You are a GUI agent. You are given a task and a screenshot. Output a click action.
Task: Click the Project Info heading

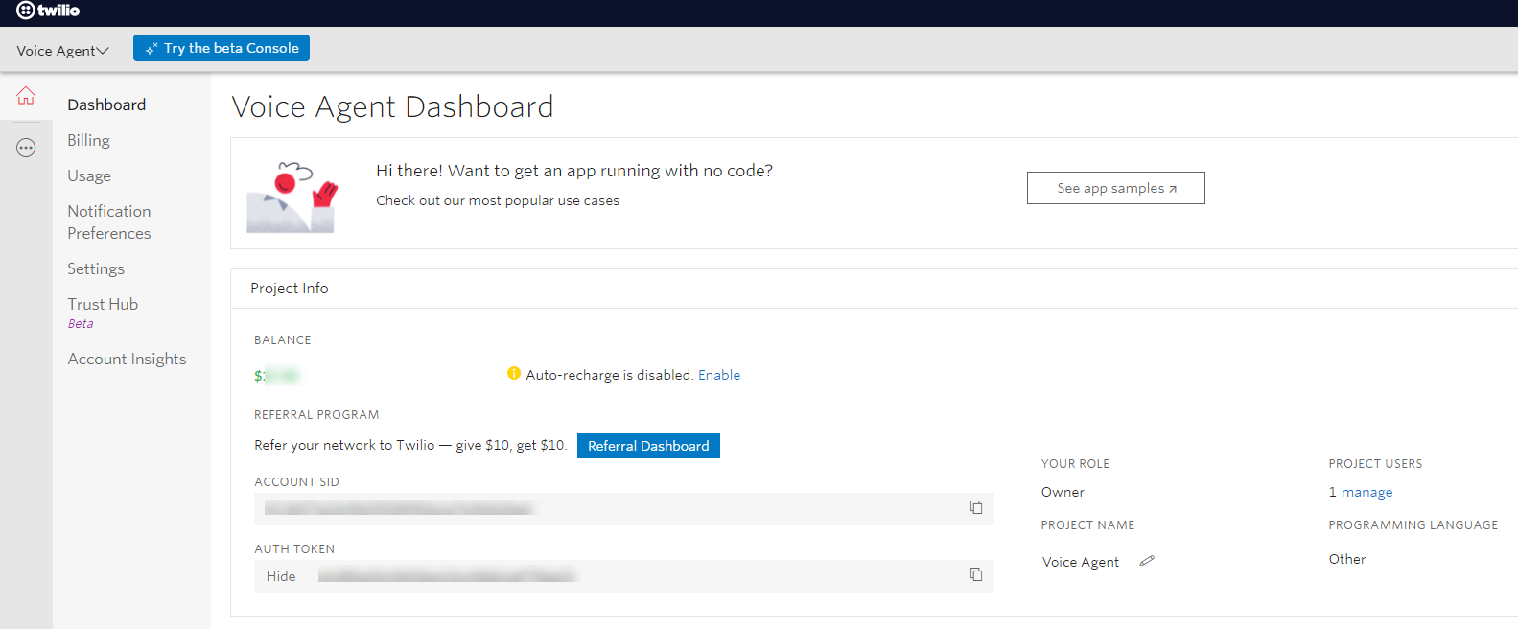(x=290, y=288)
